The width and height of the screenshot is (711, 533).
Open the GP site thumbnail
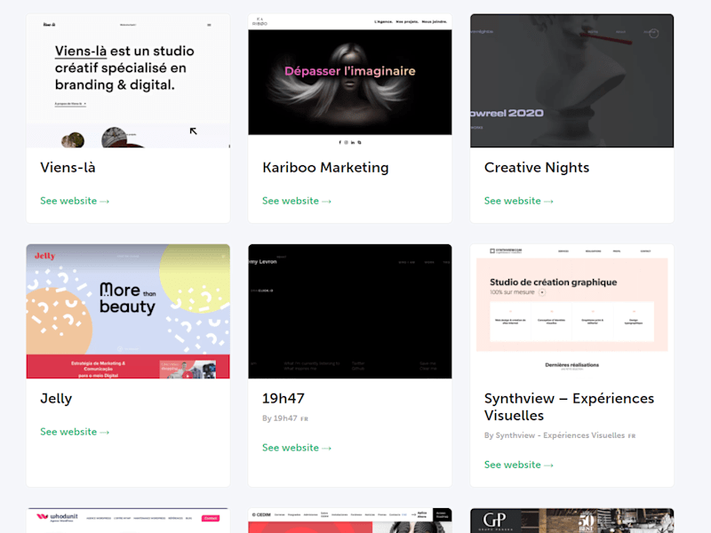[x=571, y=521]
